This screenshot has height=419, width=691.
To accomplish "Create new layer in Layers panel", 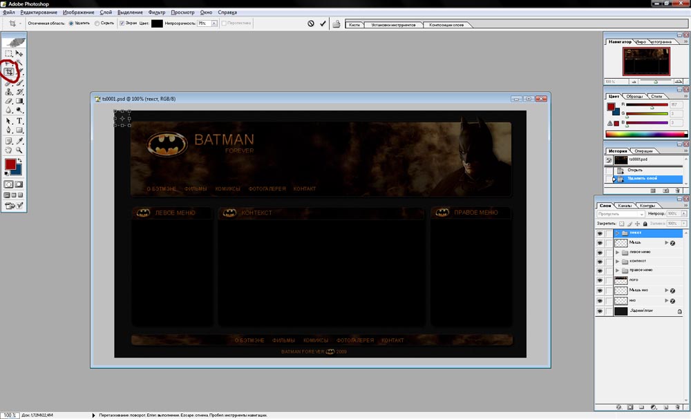I will (x=666, y=407).
